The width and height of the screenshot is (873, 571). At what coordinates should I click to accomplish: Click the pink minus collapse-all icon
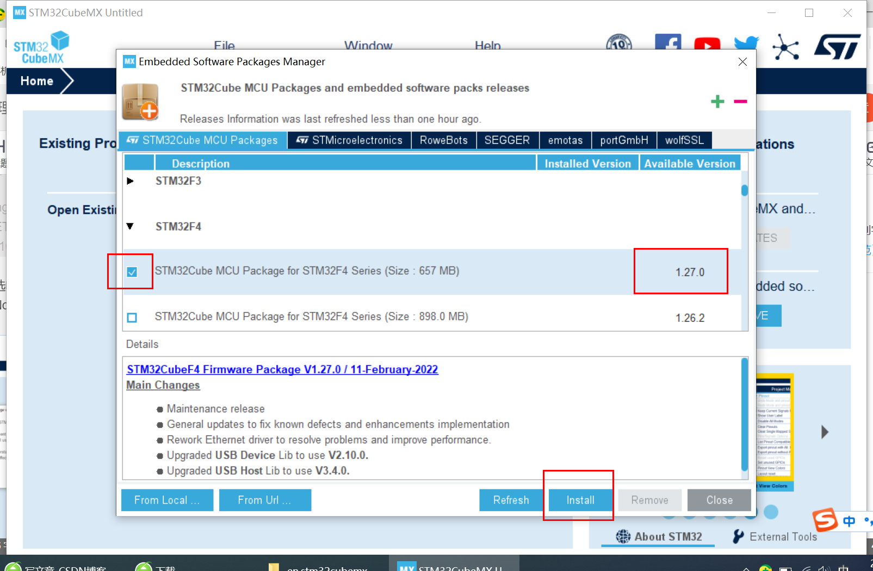coord(740,101)
